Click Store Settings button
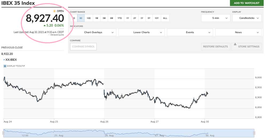The width and height of the screenshot is (267, 139). (x=246, y=47)
